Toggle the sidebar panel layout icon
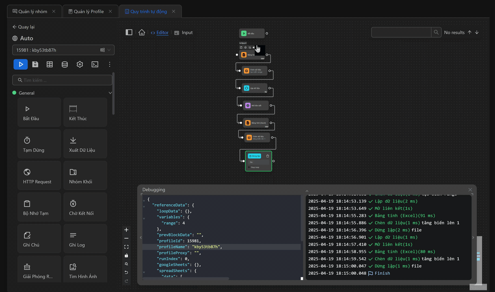 pyautogui.click(x=129, y=32)
